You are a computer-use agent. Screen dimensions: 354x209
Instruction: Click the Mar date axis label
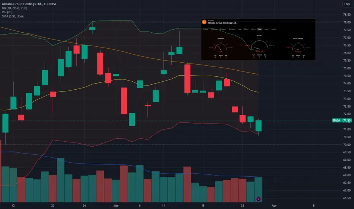[x=116, y=206]
